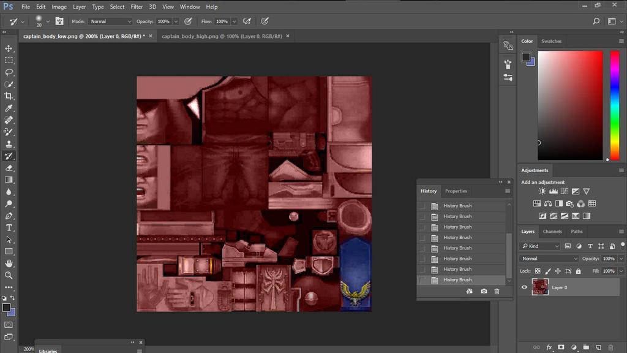Add Brightness/Contrast adjustment

coord(542,191)
